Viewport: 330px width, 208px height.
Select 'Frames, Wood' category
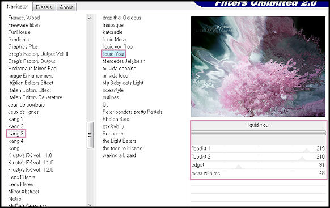click(24, 18)
